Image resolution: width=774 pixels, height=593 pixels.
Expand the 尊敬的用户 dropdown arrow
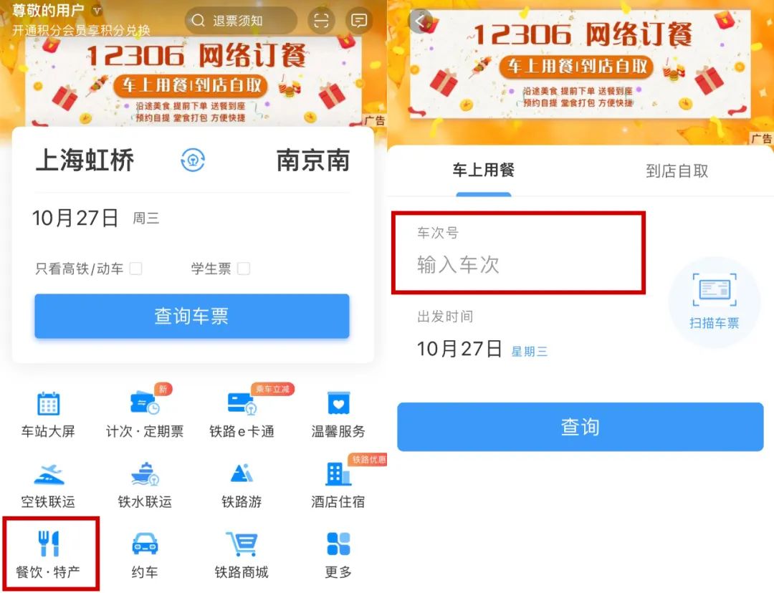[x=97, y=10]
